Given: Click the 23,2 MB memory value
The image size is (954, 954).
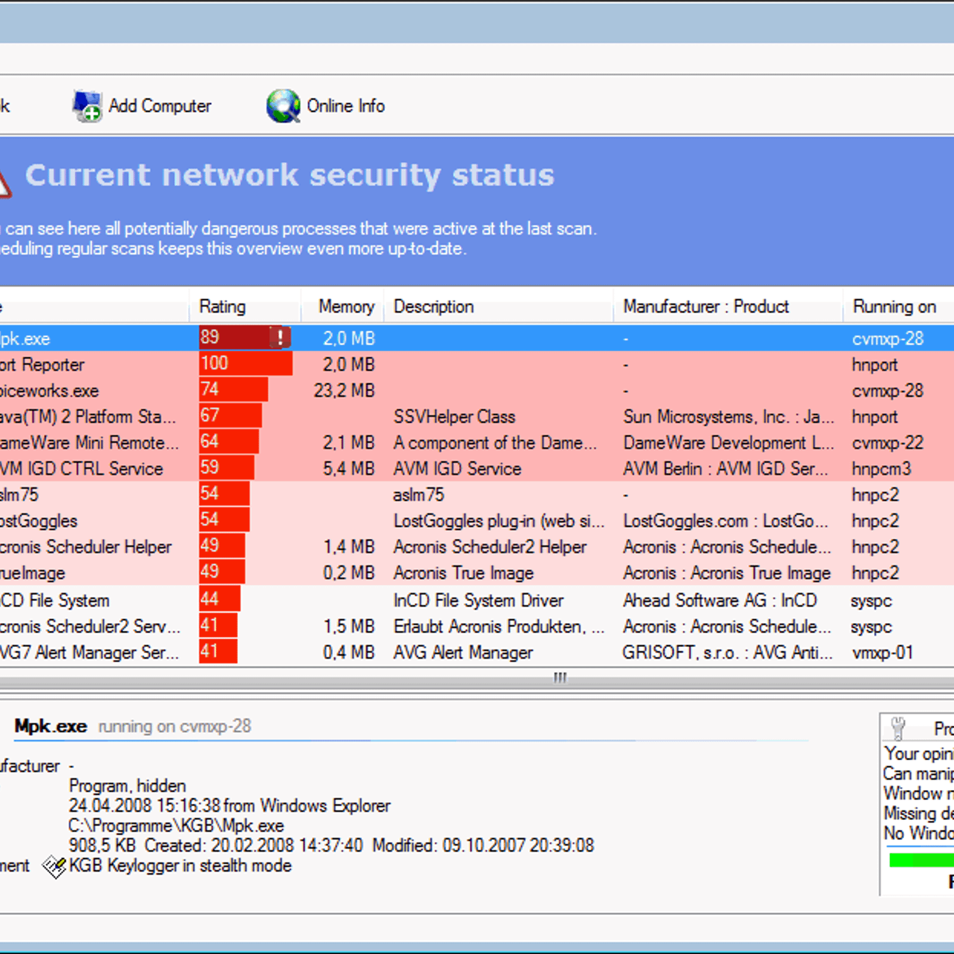Looking at the screenshot, I should click(x=344, y=391).
